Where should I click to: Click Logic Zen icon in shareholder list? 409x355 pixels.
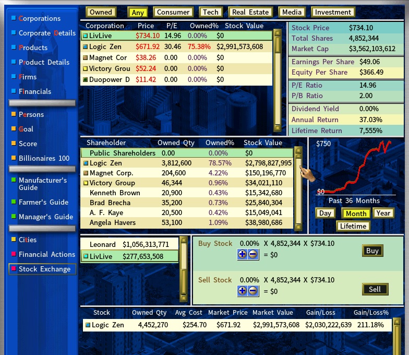86,163
